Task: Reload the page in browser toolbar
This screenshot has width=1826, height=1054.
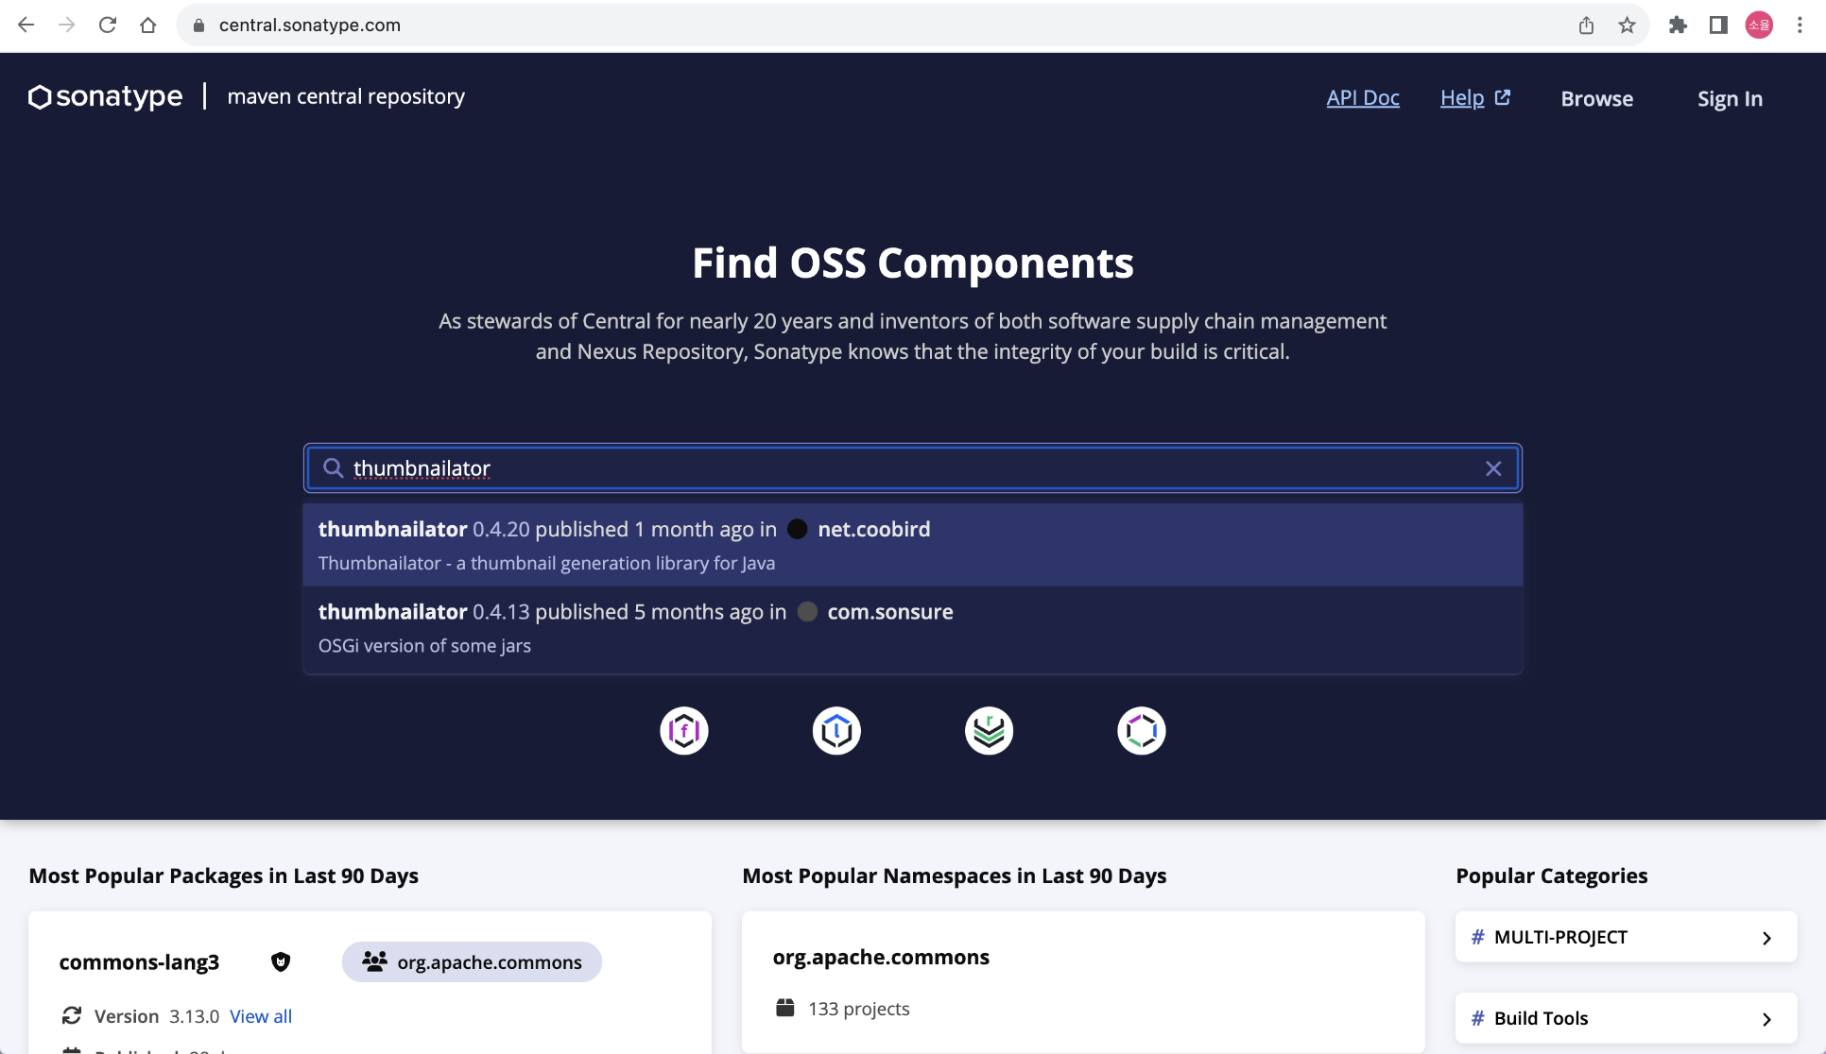Action: pos(108,25)
